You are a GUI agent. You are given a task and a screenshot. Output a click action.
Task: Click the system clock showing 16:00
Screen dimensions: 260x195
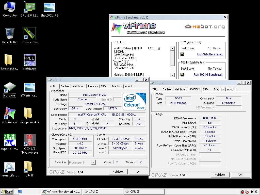click(x=254, y=192)
